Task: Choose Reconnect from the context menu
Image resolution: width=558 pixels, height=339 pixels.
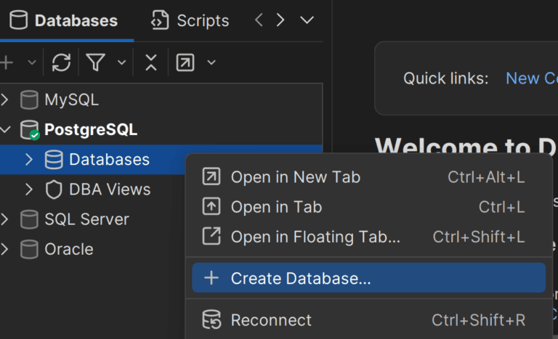Action: point(368,320)
